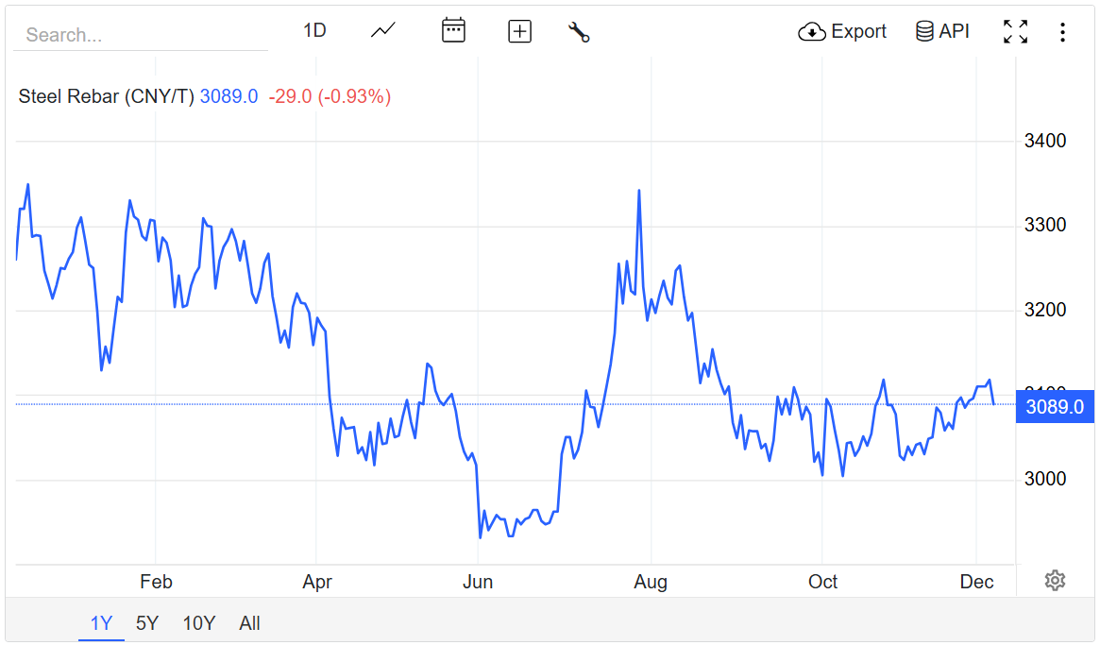Select the 1Y time range tab
Screen dimensions: 1100x645
pyautogui.click(x=101, y=623)
